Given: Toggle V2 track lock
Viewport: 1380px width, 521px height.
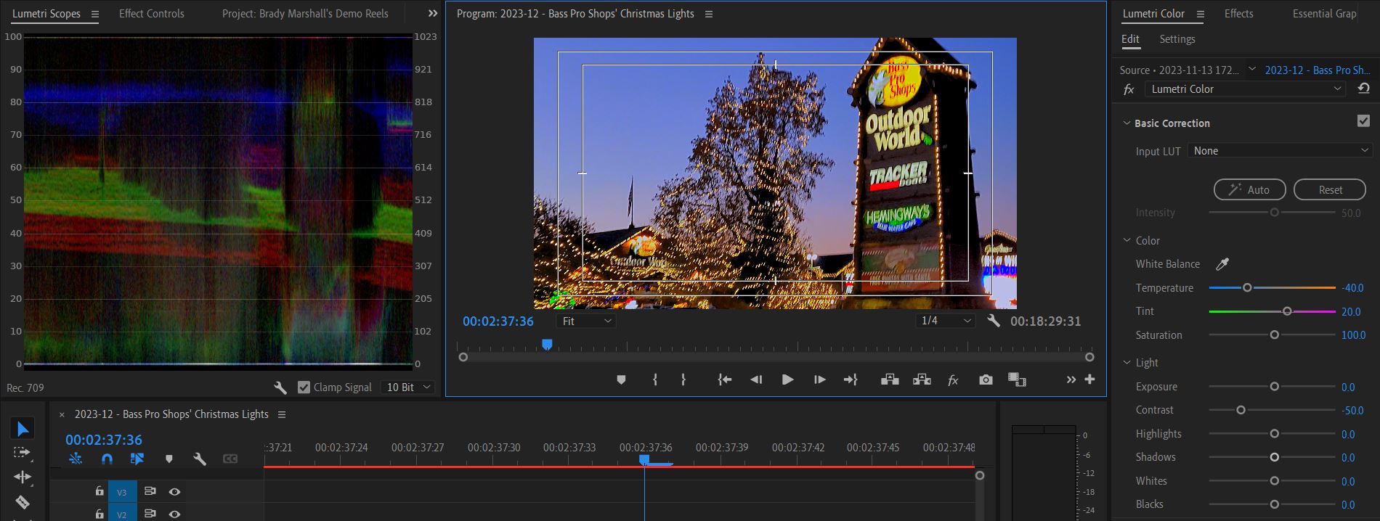Looking at the screenshot, I should tap(100, 514).
